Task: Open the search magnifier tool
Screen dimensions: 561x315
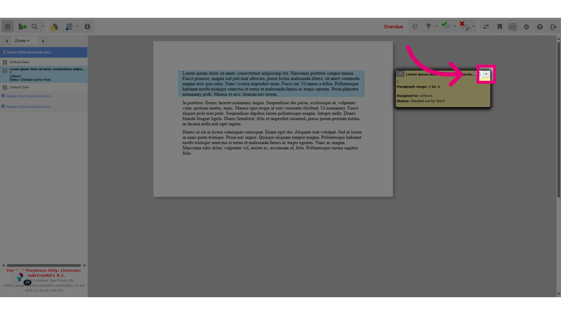Action: click(34, 27)
